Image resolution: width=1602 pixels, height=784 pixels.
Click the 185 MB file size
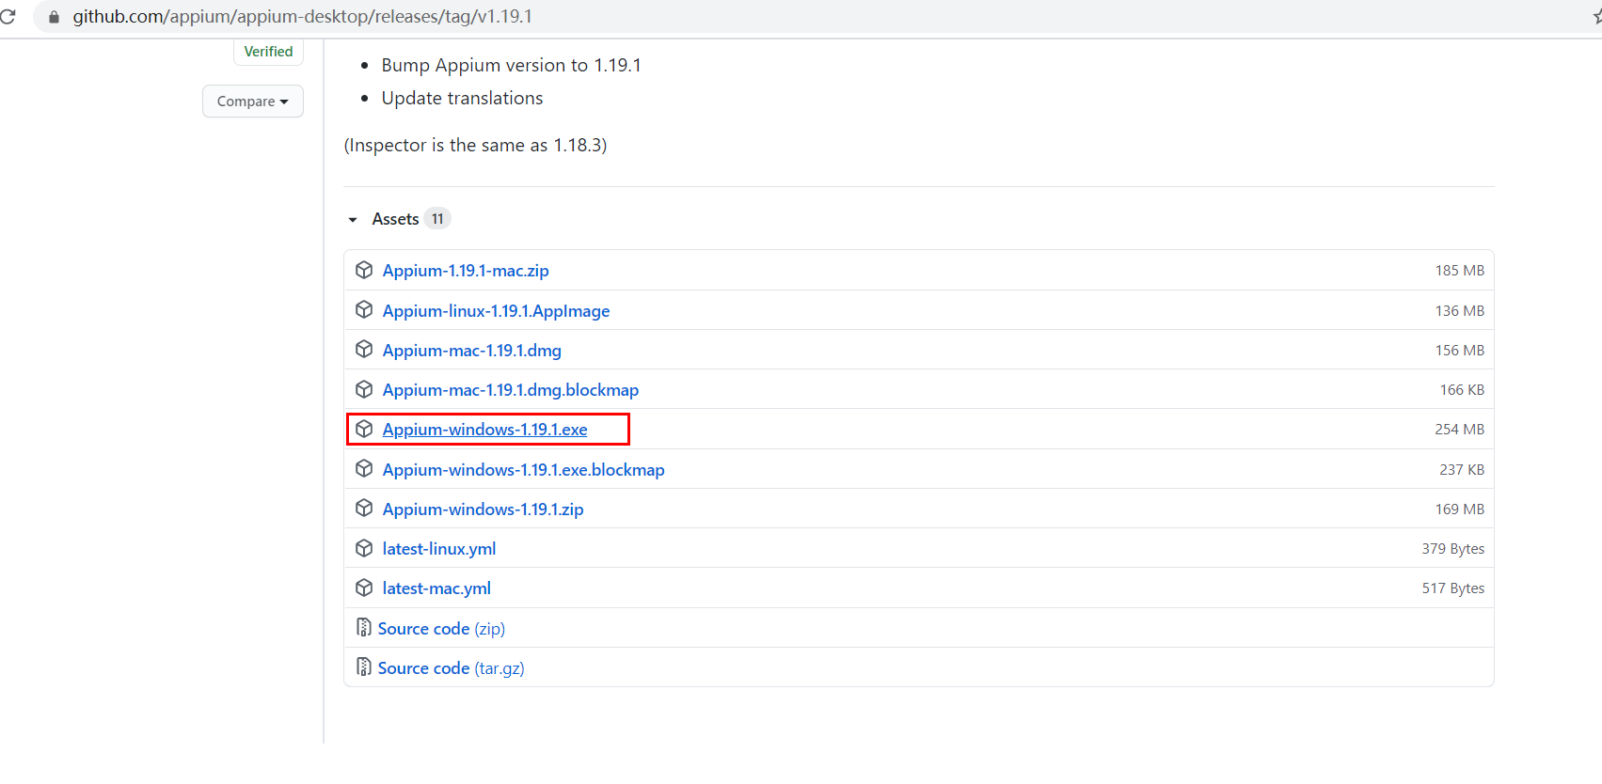pos(1459,271)
